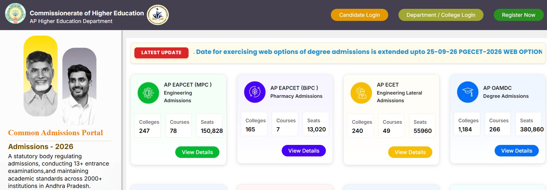The width and height of the screenshot is (547, 190).
Task: Click the Common Admissions Portal heading
Action: tap(56, 133)
